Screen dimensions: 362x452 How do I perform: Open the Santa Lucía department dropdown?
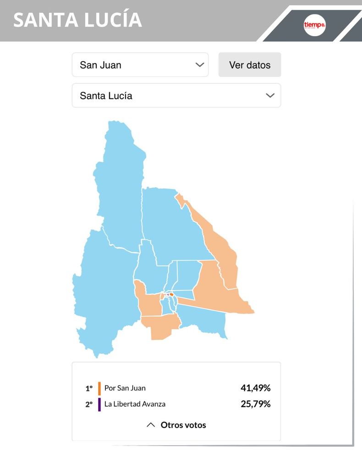click(176, 96)
